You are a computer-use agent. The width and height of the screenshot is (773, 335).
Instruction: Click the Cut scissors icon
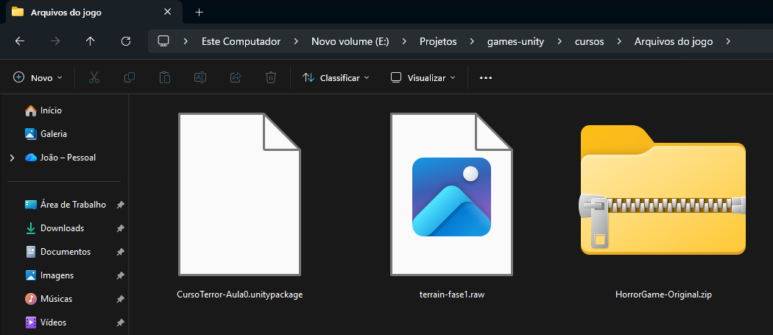point(94,77)
